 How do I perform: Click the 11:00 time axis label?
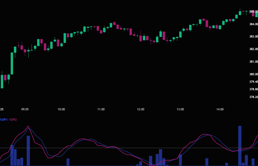[101, 109]
